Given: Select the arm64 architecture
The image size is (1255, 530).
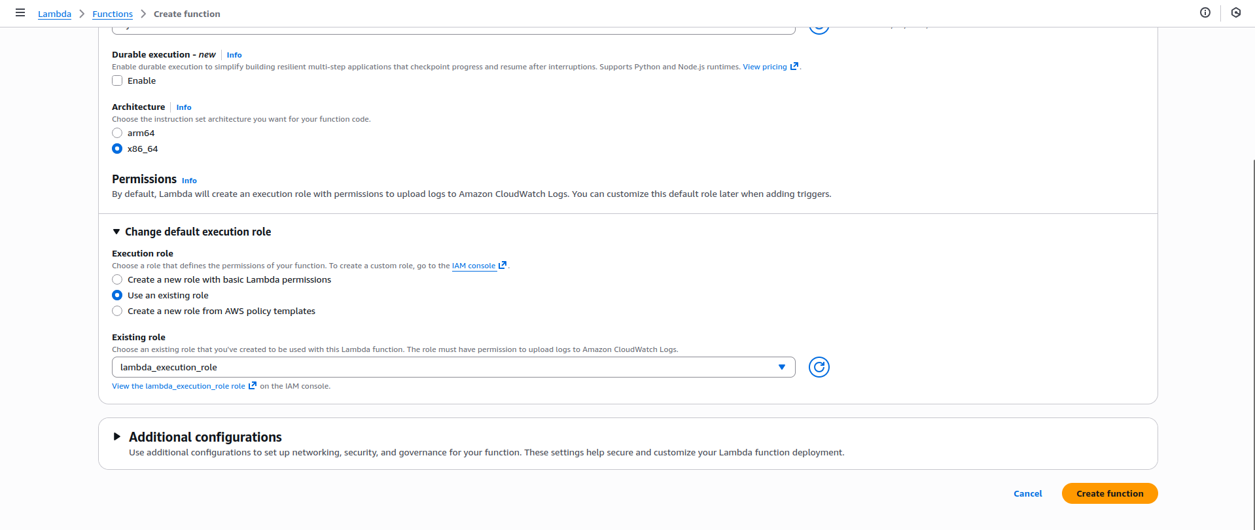Looking at the screenshot, I should point(117,133).
